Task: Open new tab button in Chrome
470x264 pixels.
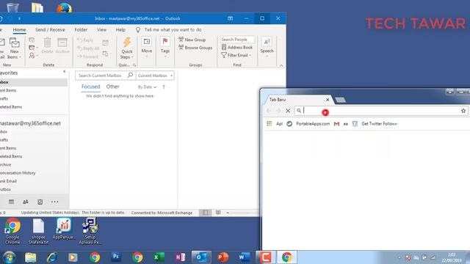Action: click(x=340, y=100)
